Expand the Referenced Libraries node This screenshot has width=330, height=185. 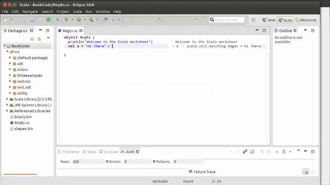[7, 110]
